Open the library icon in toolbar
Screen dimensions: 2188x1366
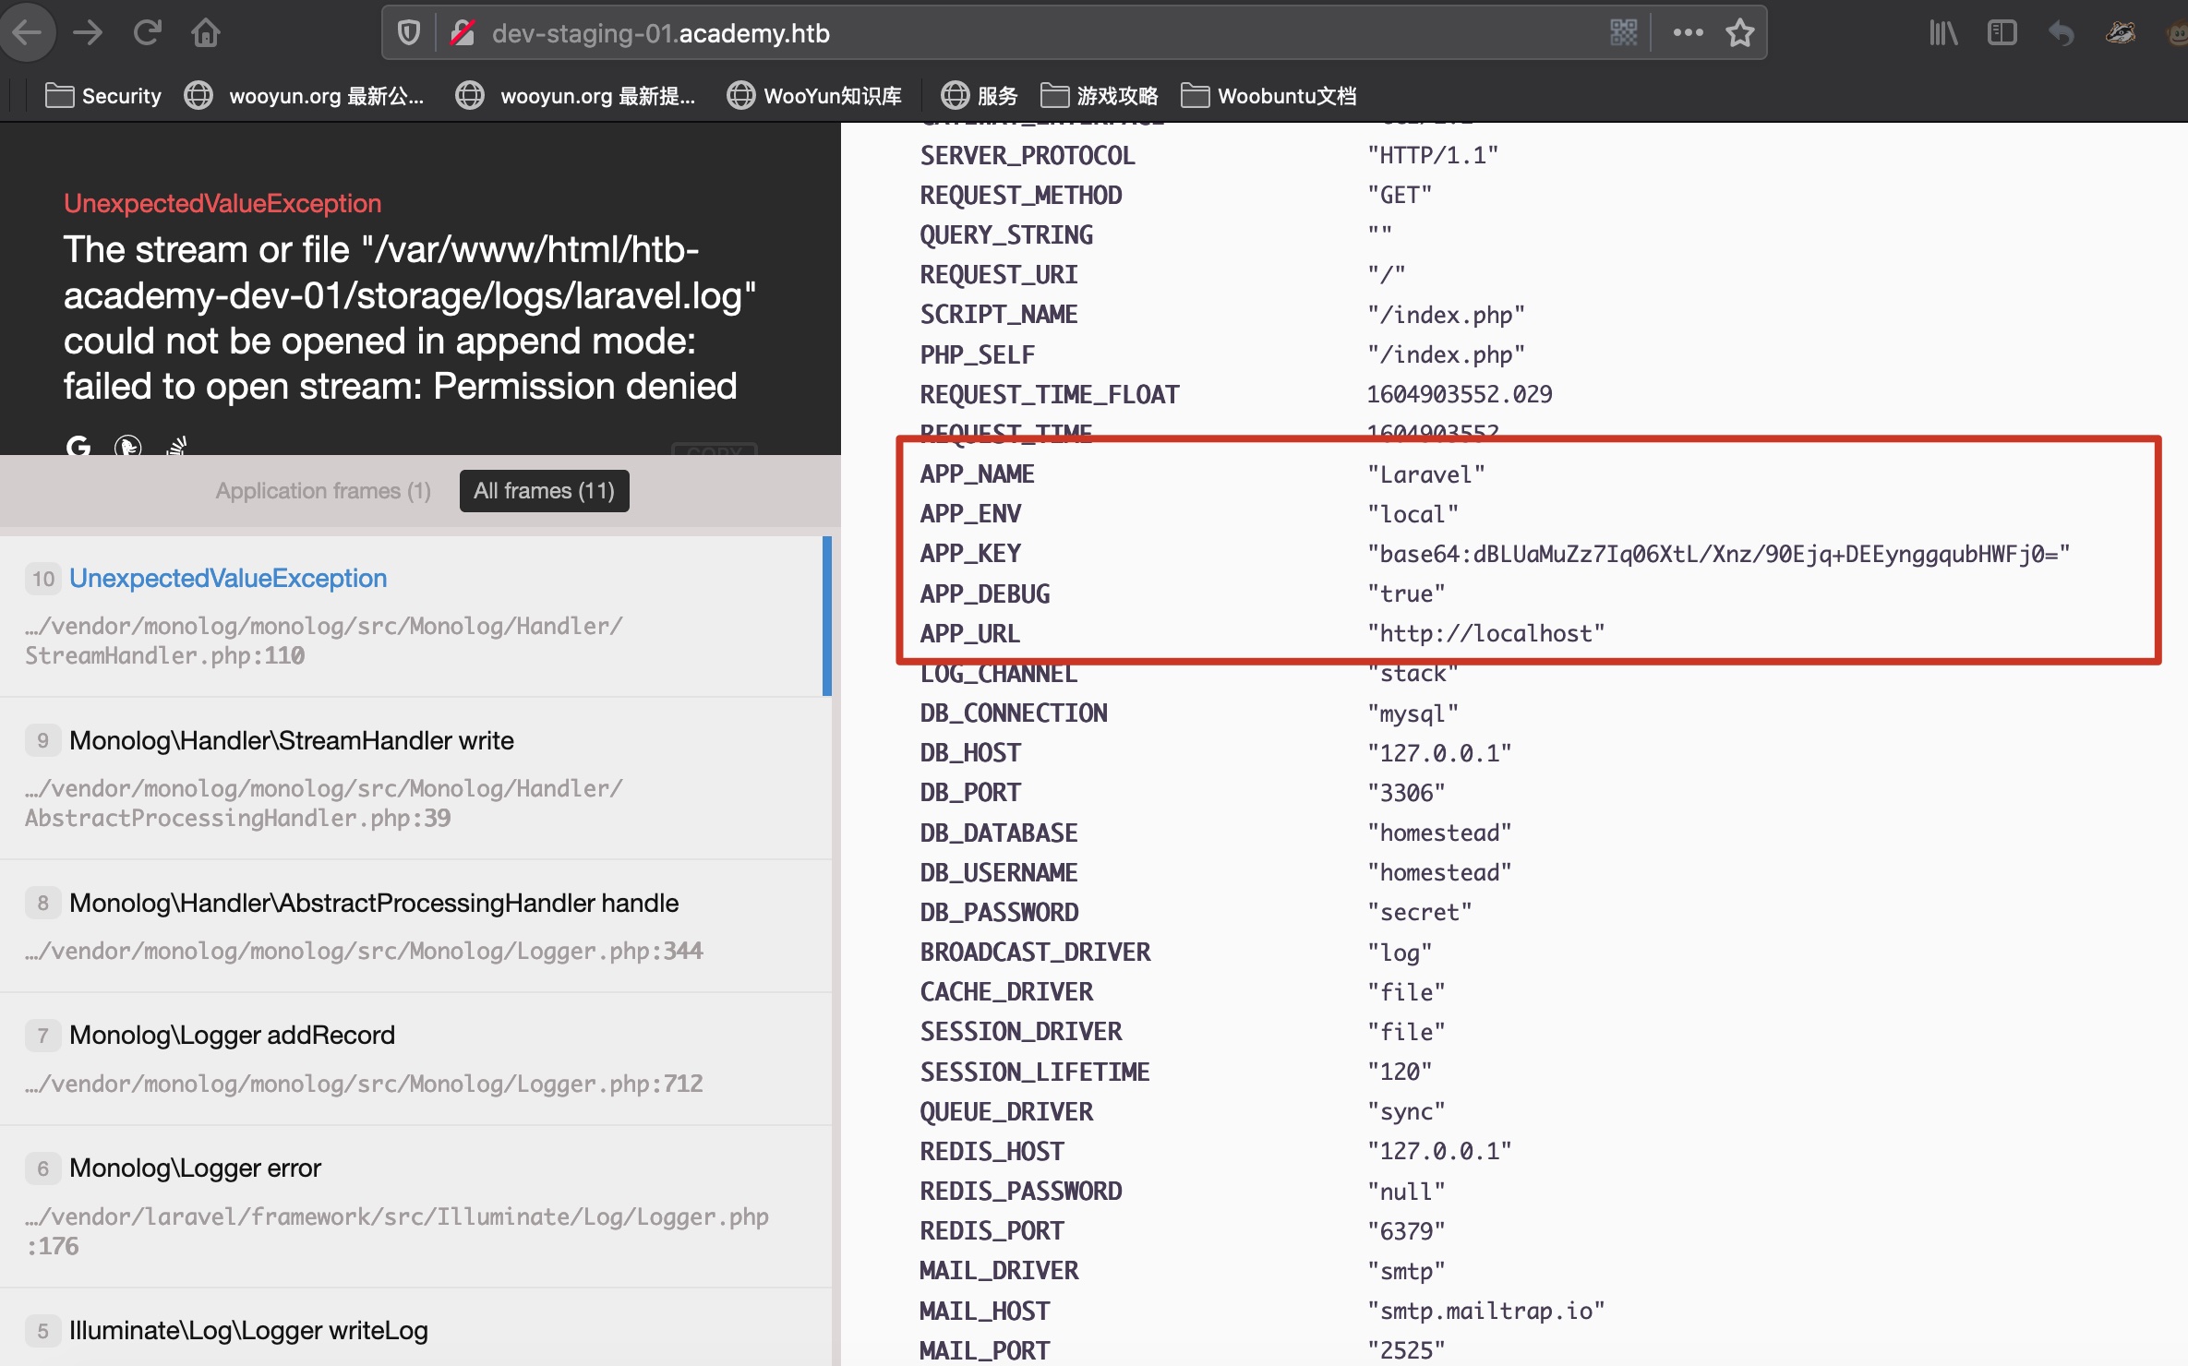pos(1942,33)
